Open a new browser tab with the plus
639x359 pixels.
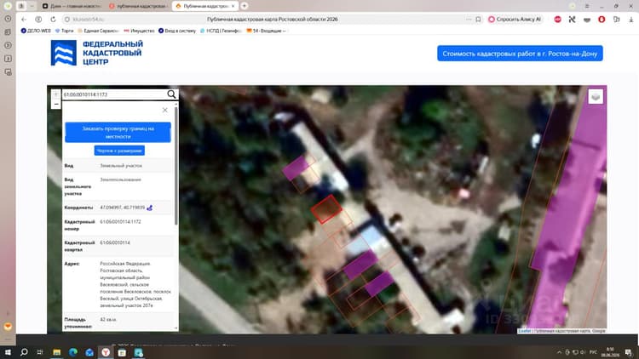point(245,6)
